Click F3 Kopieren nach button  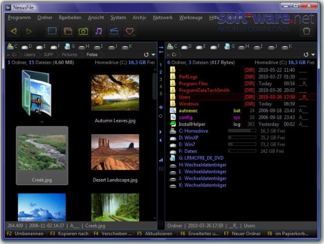pyautogui.click(x=69, y=234)
